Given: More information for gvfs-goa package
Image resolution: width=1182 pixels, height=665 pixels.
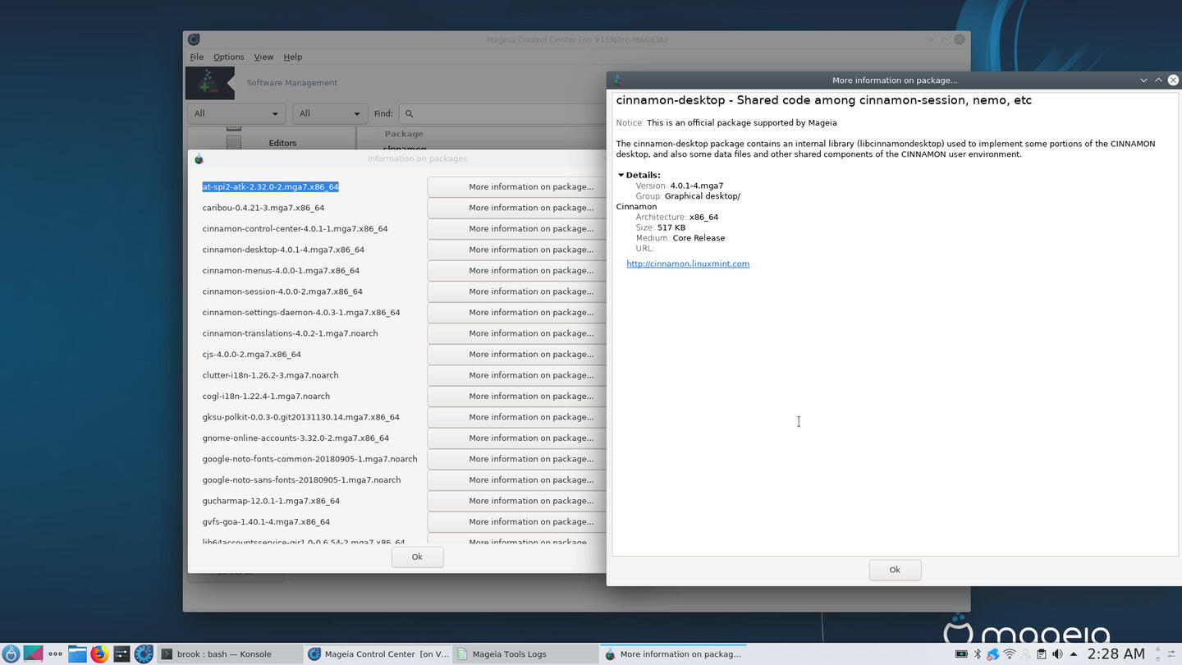Looking at the screenshot, I should pyautogui.click(x=516, y=522).
